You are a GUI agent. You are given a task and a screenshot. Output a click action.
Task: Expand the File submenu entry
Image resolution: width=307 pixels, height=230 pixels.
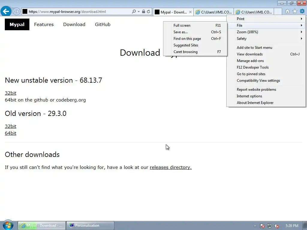266,25
